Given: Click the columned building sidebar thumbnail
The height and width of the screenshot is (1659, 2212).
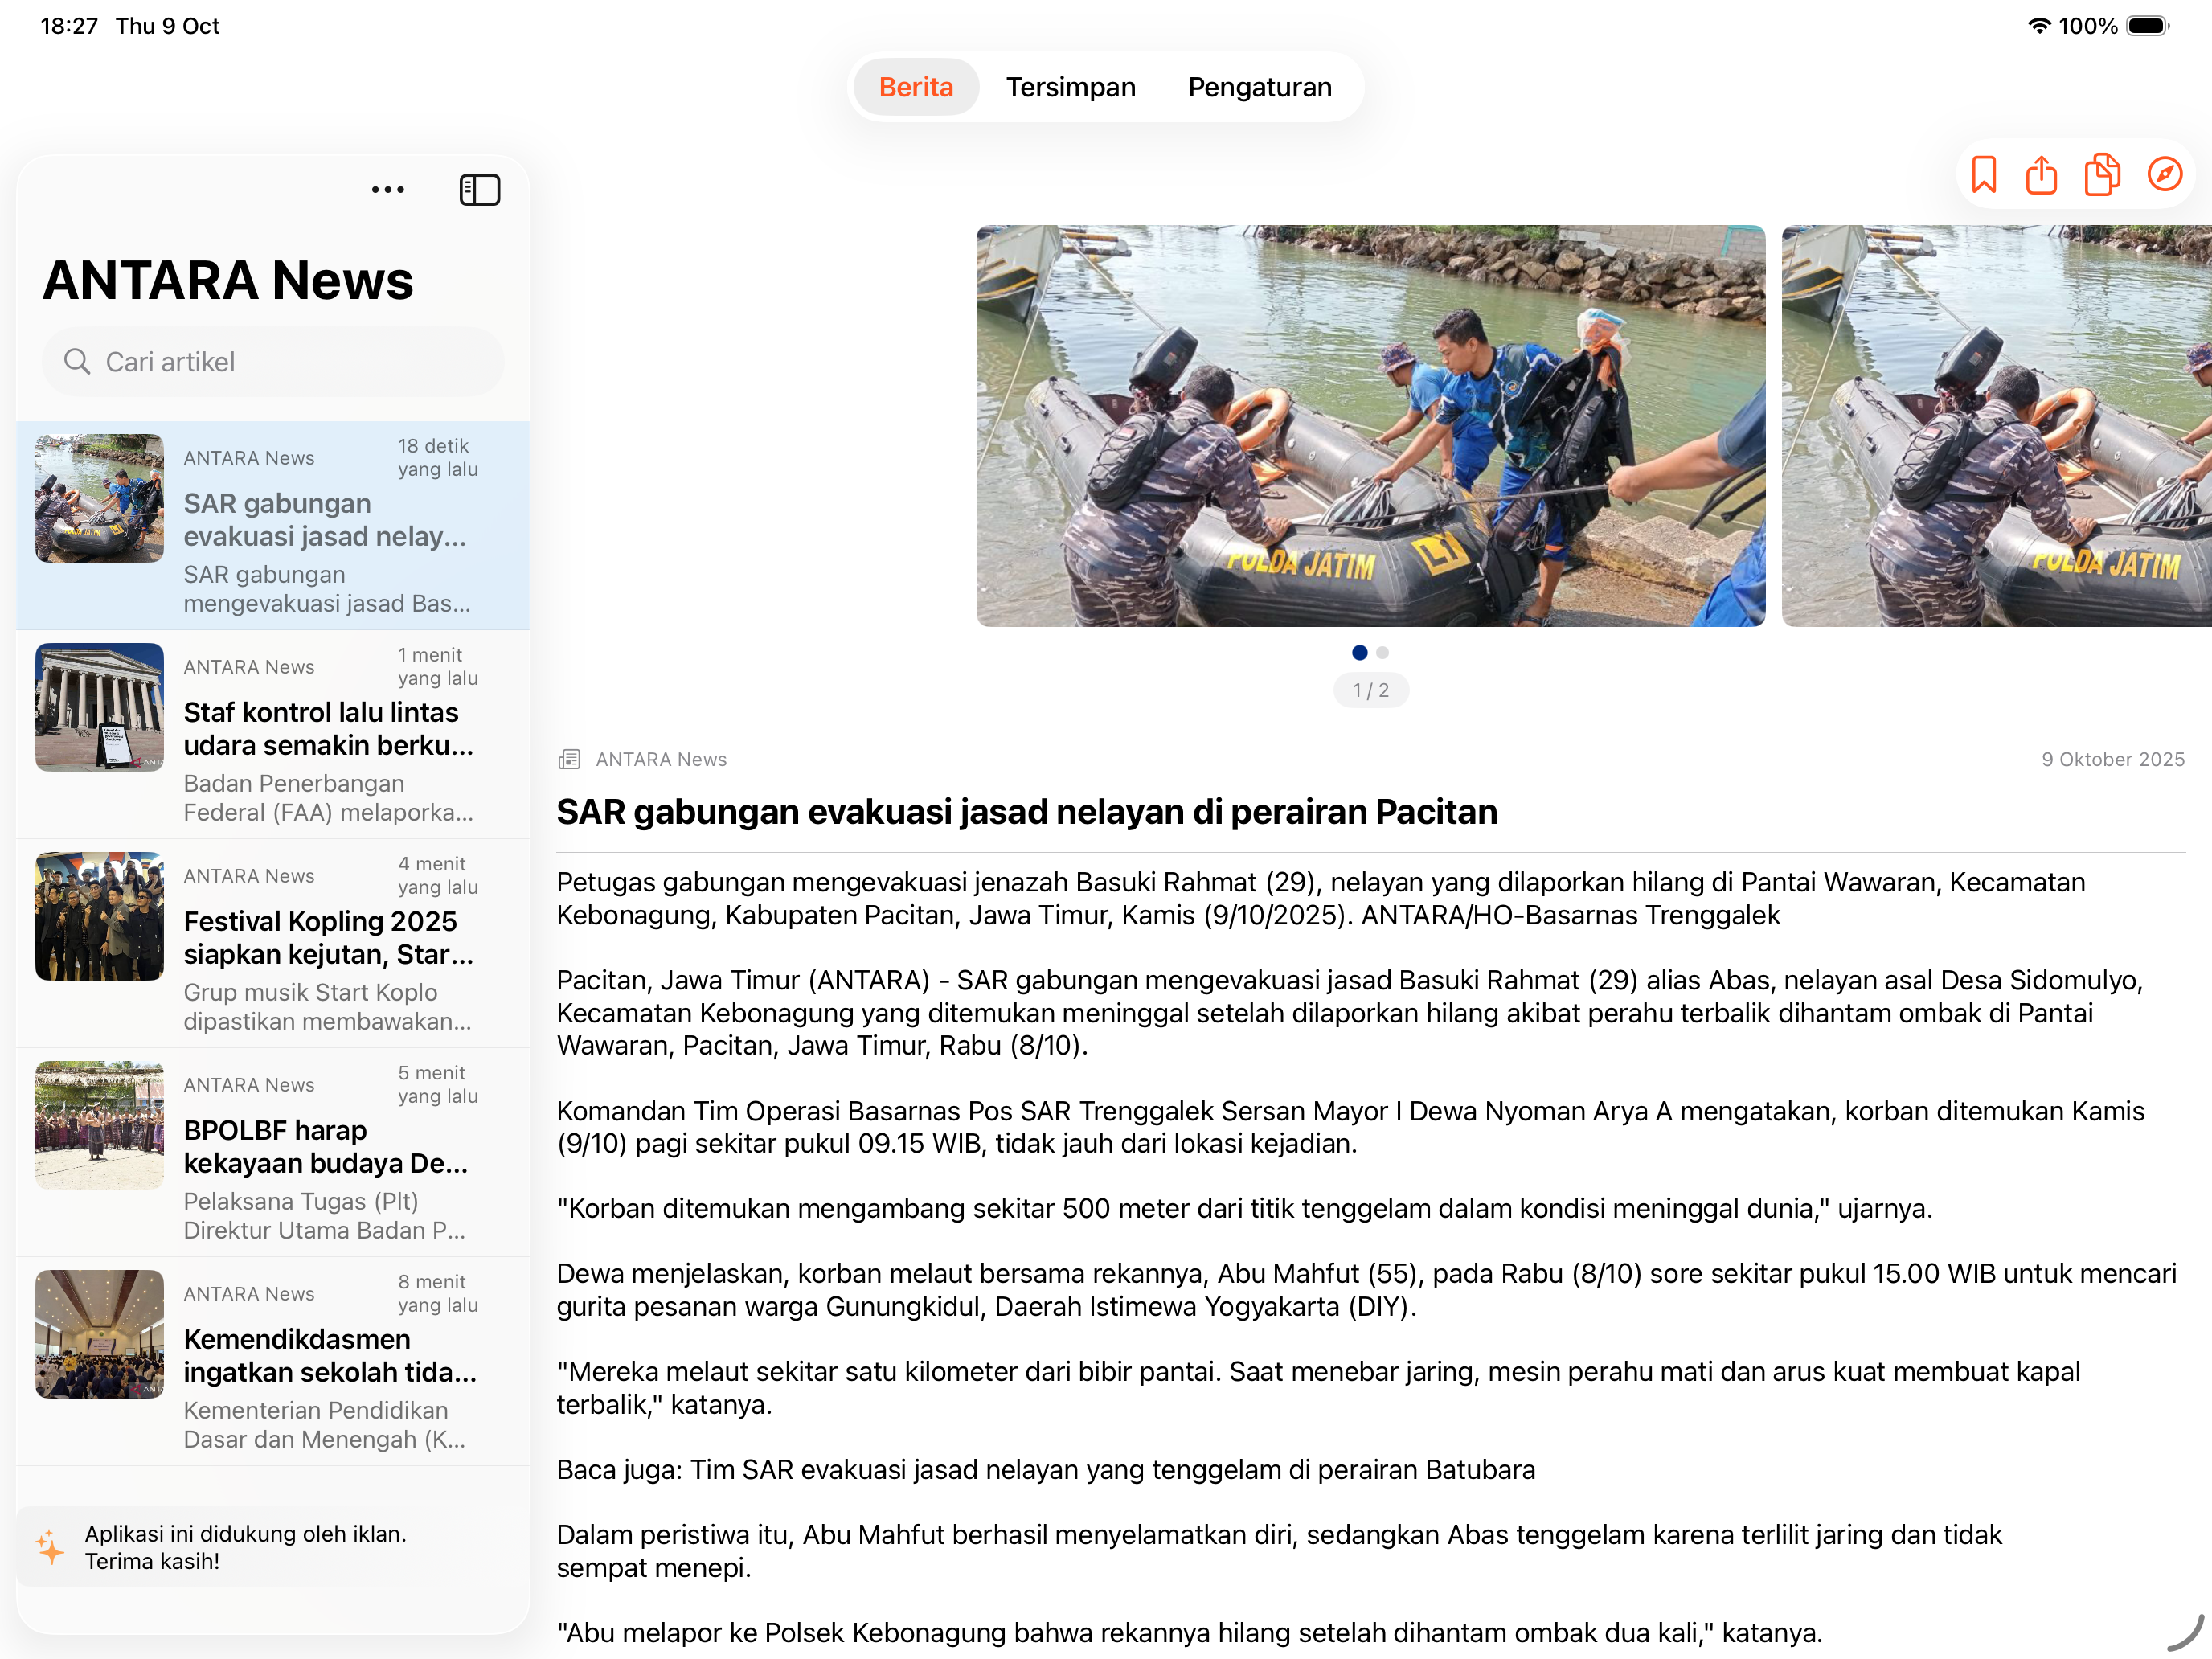Looking at the screenshot, I should point(99,707).
